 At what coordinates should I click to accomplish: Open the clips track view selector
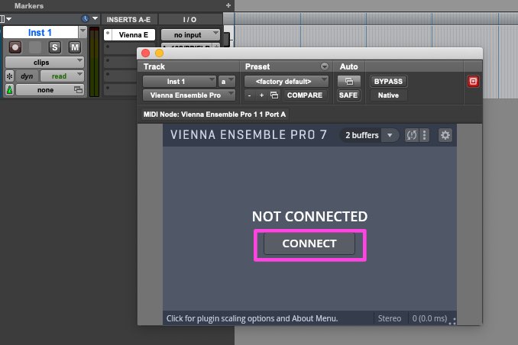click(x=44, y=63)
